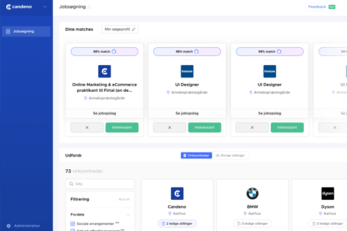347x231 pixels.
Task: Click the Søg company search field
Action: [100, 184]
